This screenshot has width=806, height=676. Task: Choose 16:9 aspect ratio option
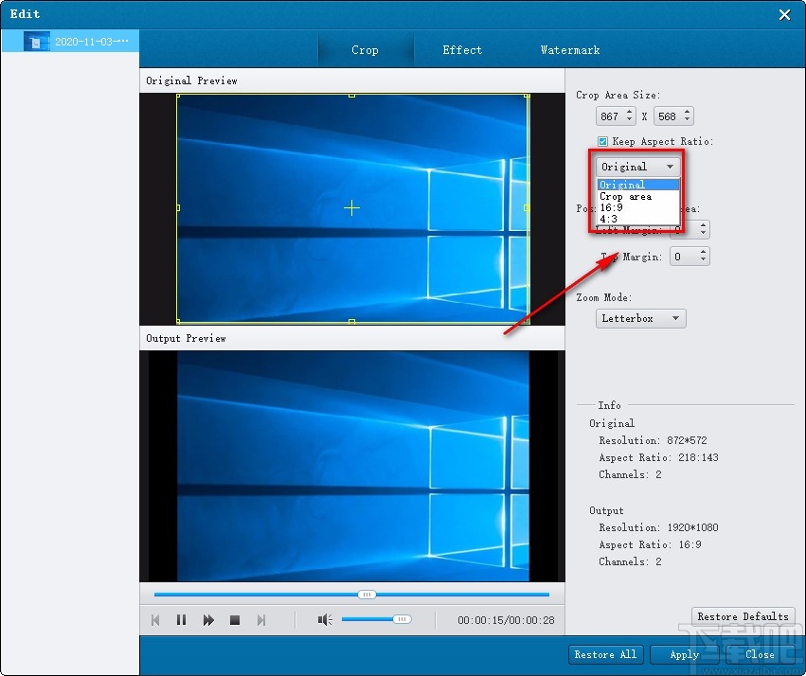click(638, 207)
